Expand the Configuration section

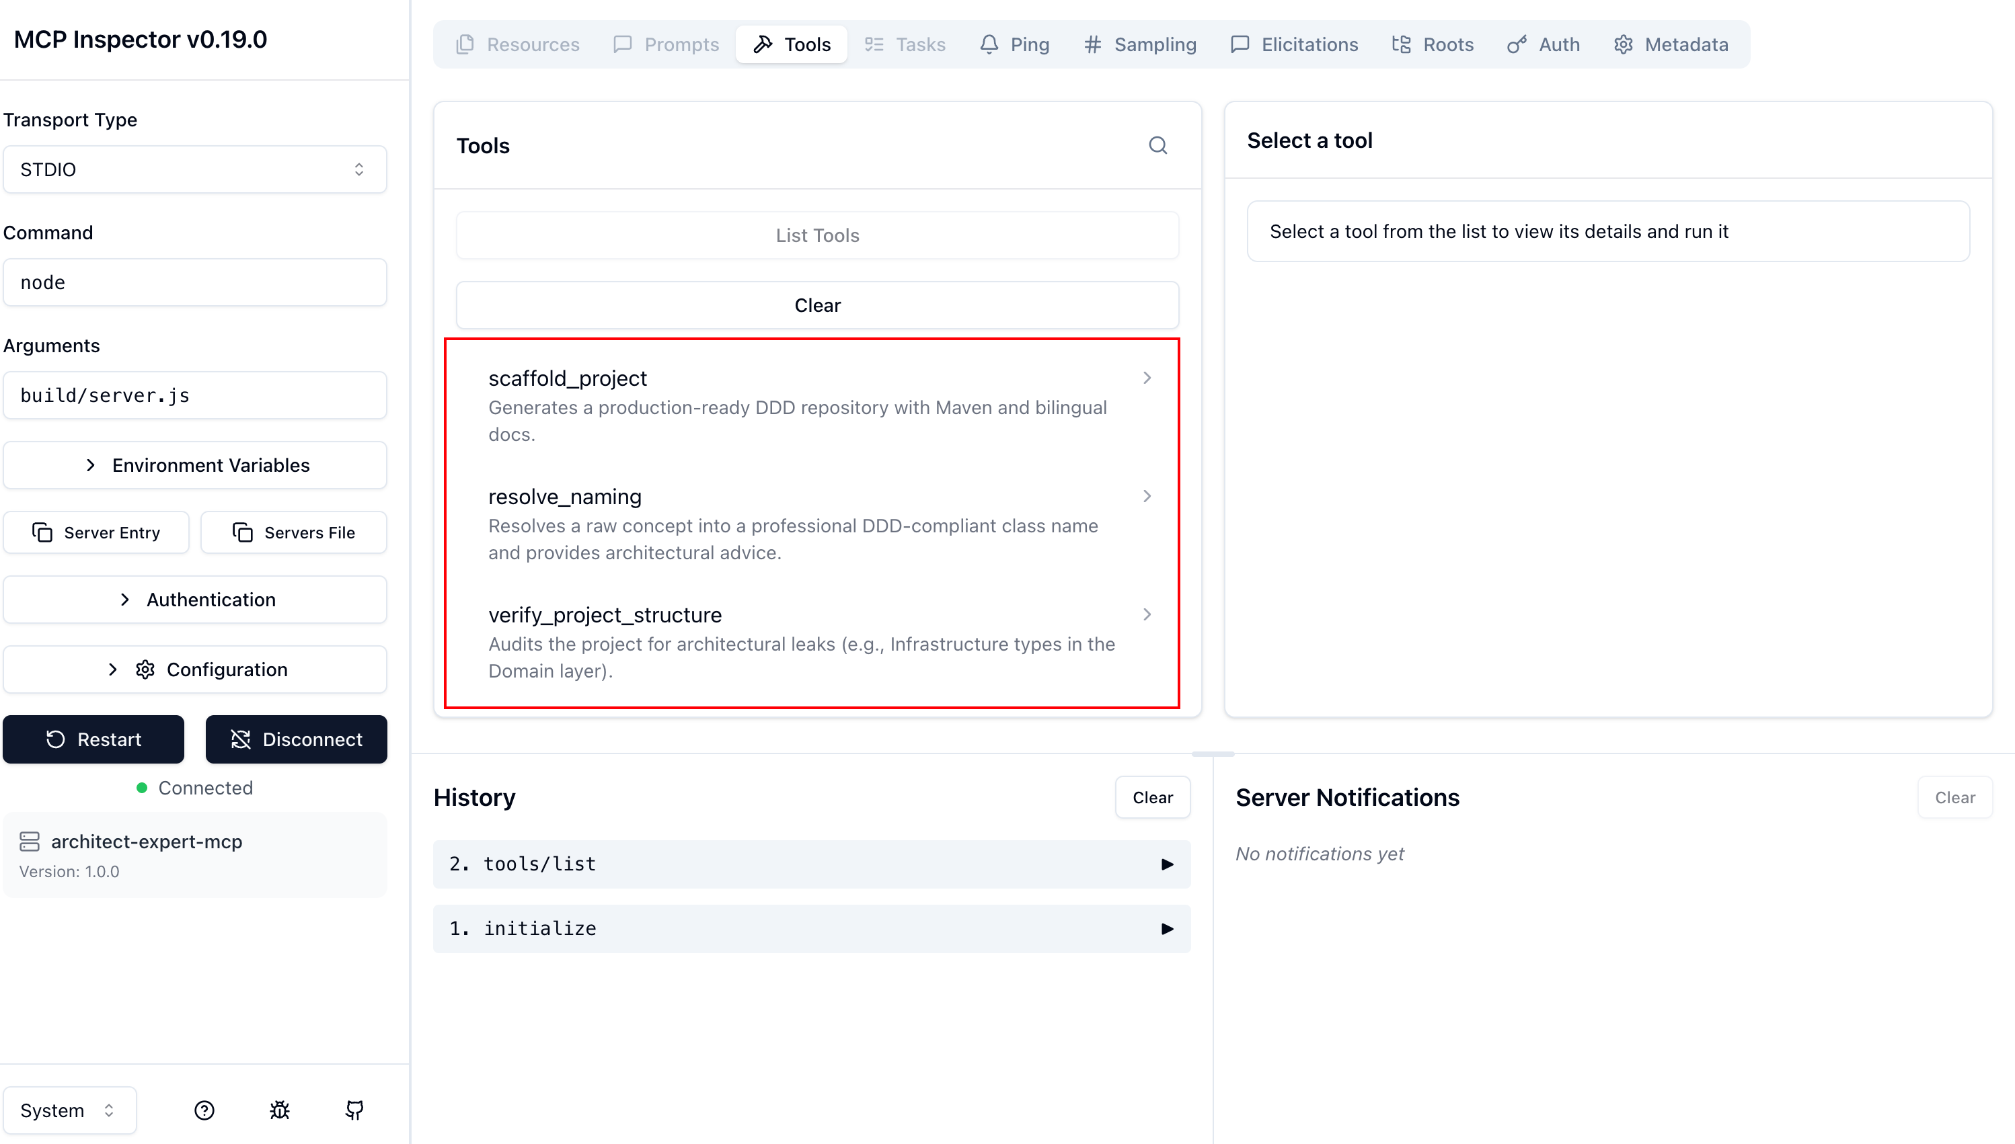195,669
